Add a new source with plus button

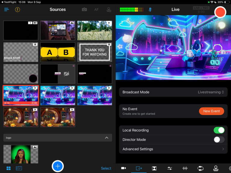pyautogui.click(x=58, y=166)
